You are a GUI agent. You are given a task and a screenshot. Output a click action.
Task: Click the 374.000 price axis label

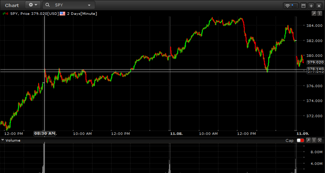coord(314,101)
